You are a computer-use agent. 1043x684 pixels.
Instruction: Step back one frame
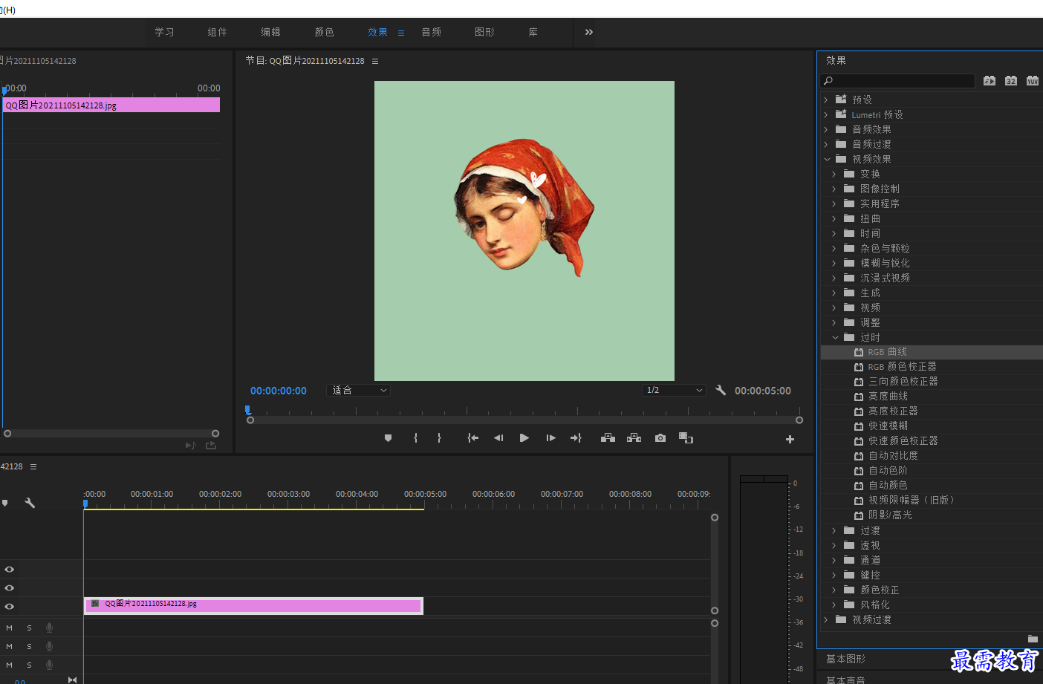click(498, 438)
